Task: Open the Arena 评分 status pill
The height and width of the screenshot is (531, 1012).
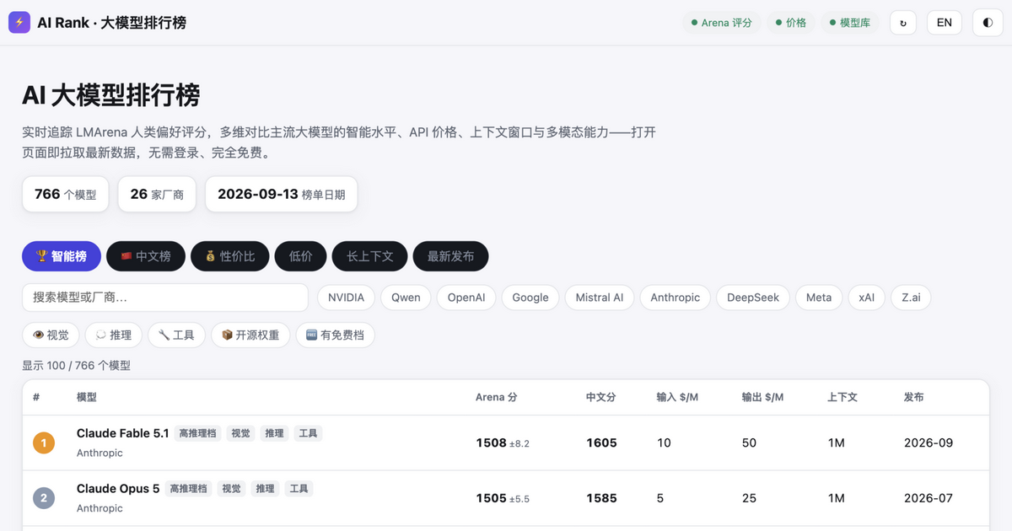Action: [x=721, y=23]
